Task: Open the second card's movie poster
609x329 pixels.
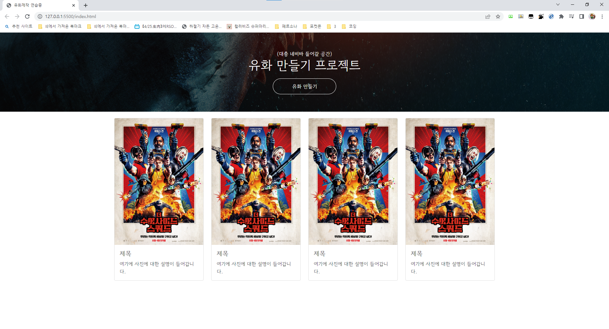Action: coord(256,181)
